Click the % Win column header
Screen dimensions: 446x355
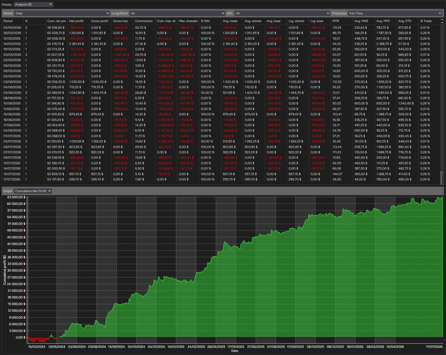point(210,21)
